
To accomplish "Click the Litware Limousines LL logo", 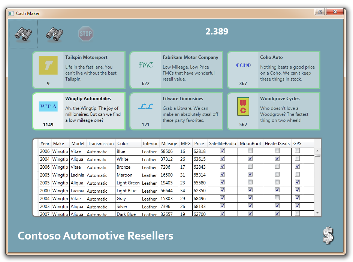I will point(146,106).
